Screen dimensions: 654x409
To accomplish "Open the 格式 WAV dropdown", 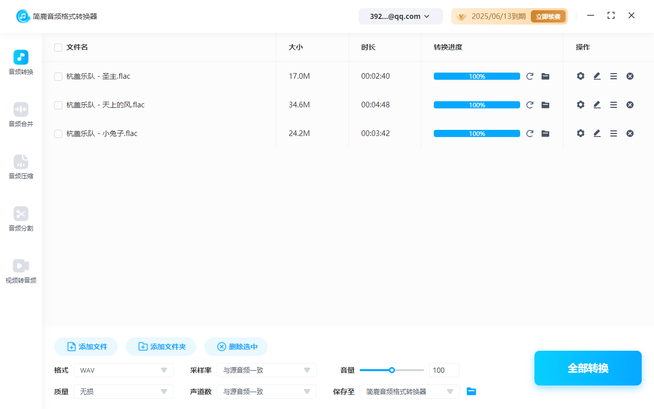I will (x=123, y=370).
